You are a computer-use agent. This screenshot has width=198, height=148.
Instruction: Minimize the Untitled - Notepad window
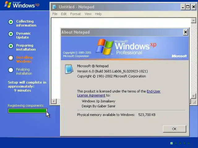(183, 7)
